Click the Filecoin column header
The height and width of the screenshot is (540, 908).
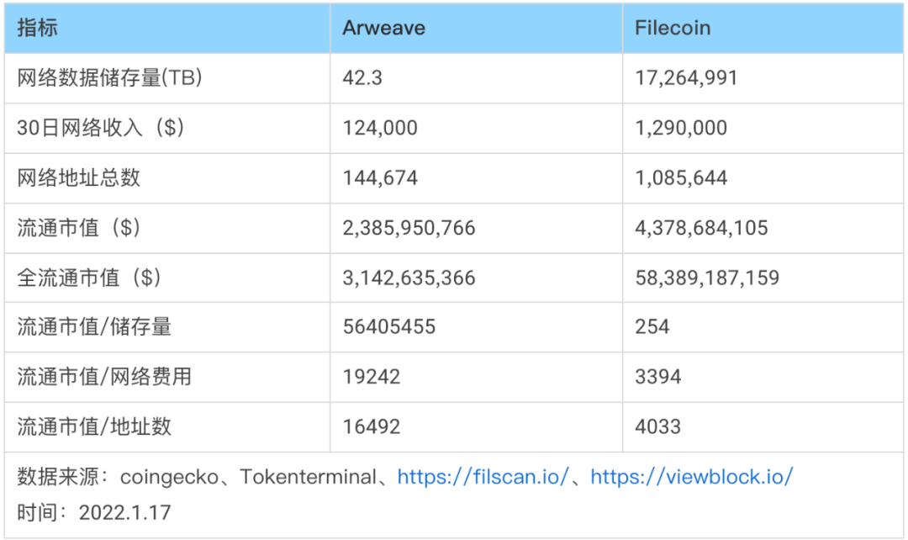point(673,28)
